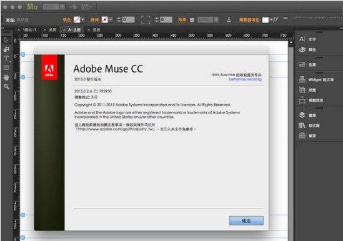343x241 pixels.
Task: Click the vertical scrollbar up arrow
Action: coord(291,42)
